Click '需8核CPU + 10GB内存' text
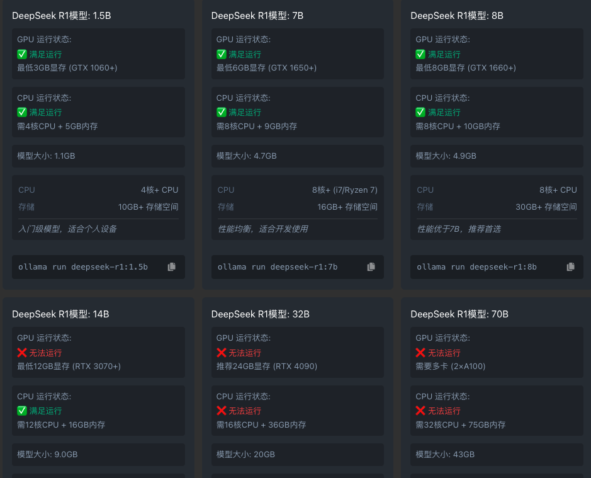The image size is (591, 478). point(458,127)
